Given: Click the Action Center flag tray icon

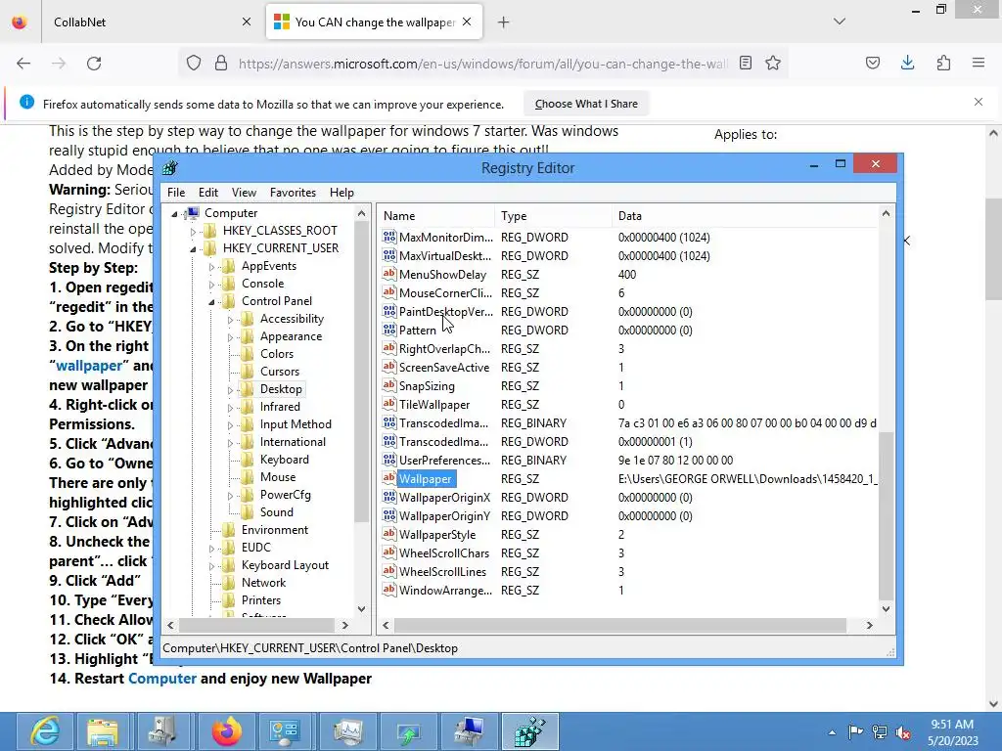Looking at the screenshot, I should click(855, 731).
